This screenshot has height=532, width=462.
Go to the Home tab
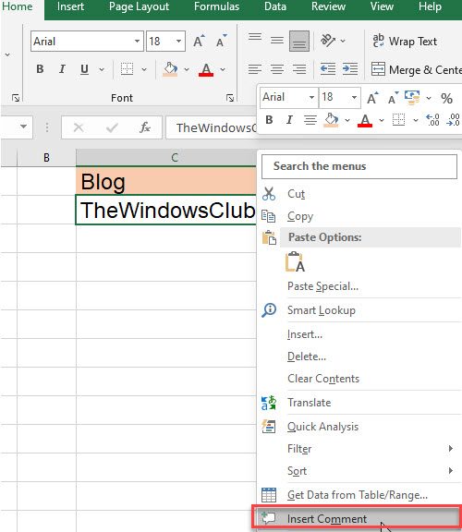[18, 6]
